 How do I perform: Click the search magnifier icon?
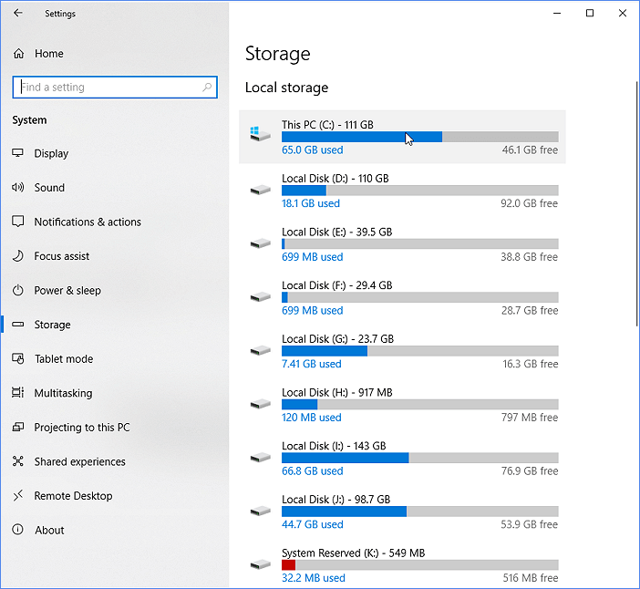[207, 88]
